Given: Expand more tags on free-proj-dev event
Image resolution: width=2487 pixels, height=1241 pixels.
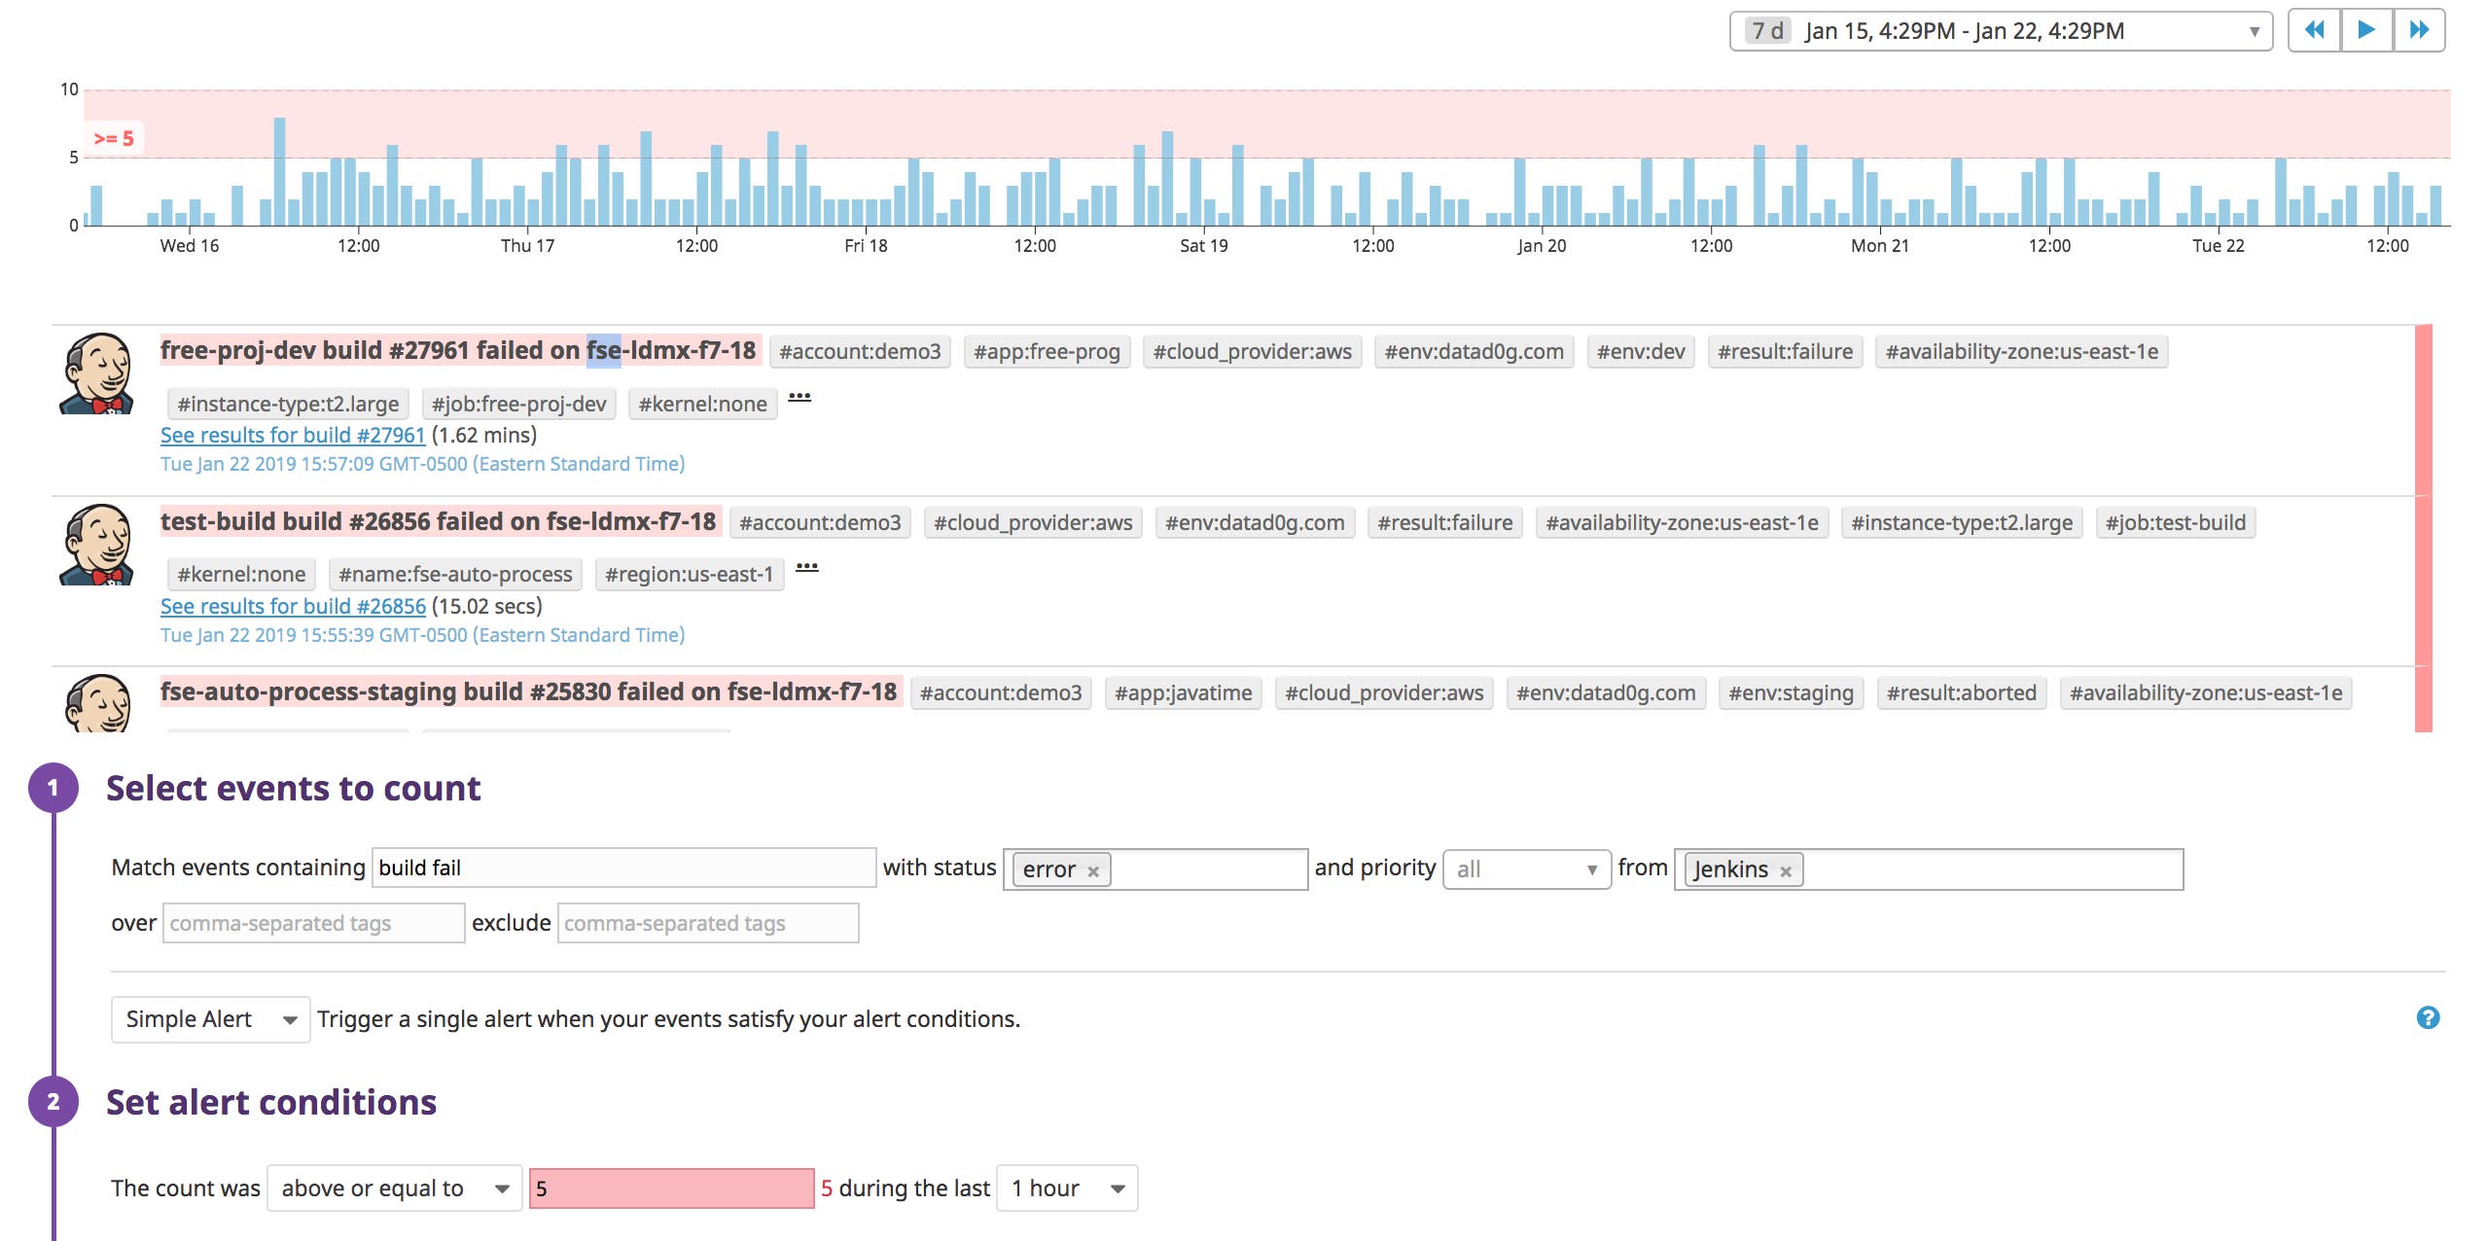Looking at the screenshot, I should 799,397.
